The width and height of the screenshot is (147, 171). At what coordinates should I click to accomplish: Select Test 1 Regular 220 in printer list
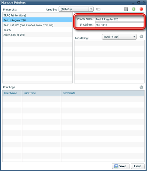pos(37,20)
